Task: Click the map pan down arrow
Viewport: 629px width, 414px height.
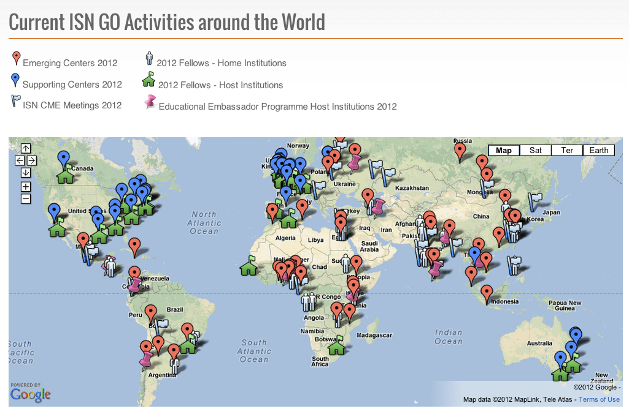Action: tap(26, 172)
